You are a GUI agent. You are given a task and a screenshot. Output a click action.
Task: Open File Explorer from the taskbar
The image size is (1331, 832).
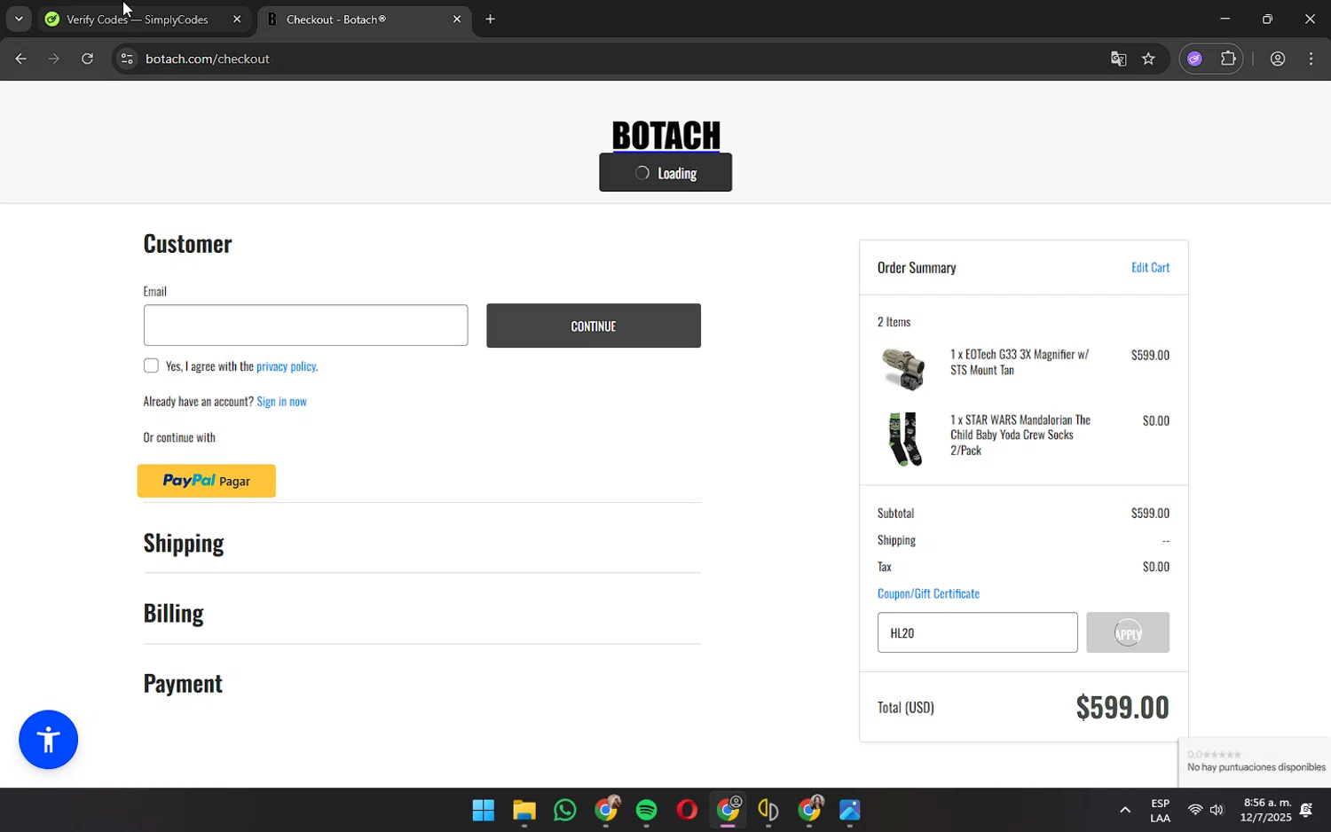point(524,810)
